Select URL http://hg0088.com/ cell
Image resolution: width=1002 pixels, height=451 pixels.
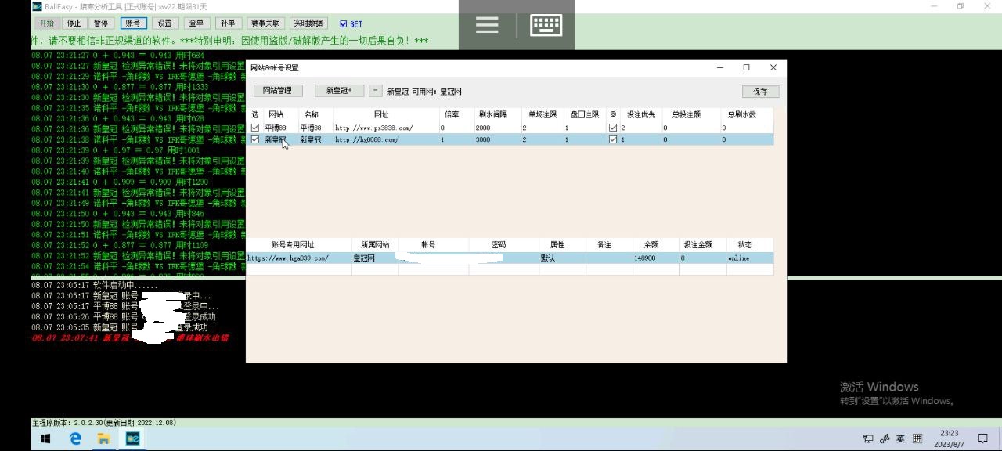click(x=367, y=139)
